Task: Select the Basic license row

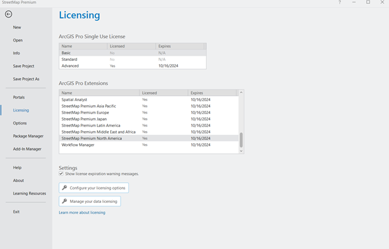Action: (x=132, y=53)
